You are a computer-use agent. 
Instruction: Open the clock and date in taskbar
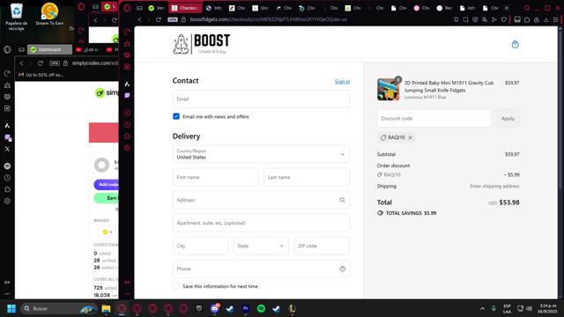pyautogui.click(x=548, y=308)
